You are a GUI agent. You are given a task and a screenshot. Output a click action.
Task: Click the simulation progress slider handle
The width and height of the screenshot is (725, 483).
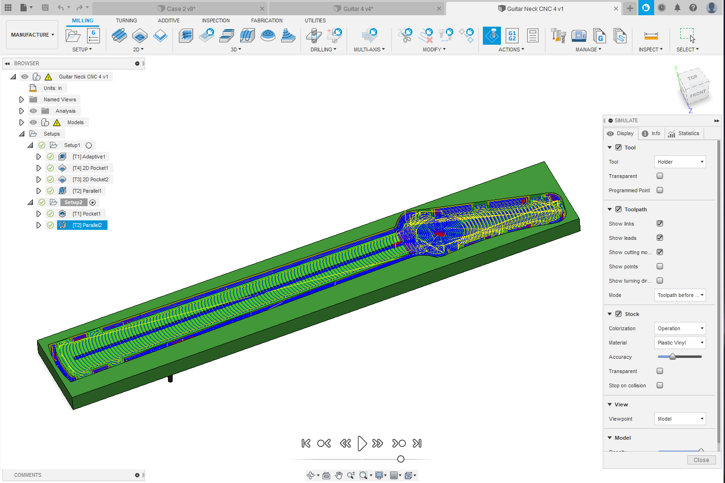[x=401, y=459]
